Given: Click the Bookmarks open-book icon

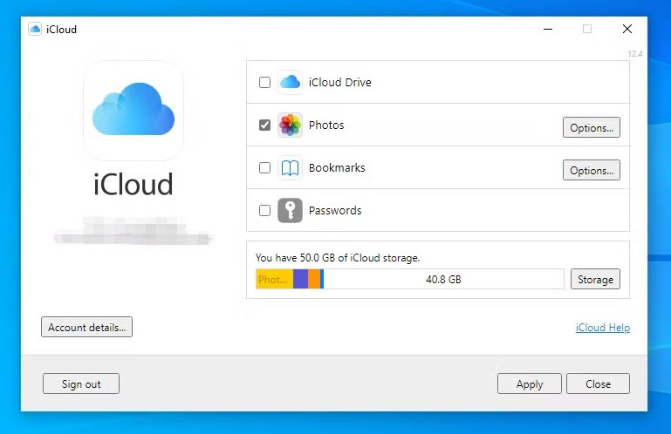Looking at the screenshot, I should pyautogui.click(x=291, y=167).
